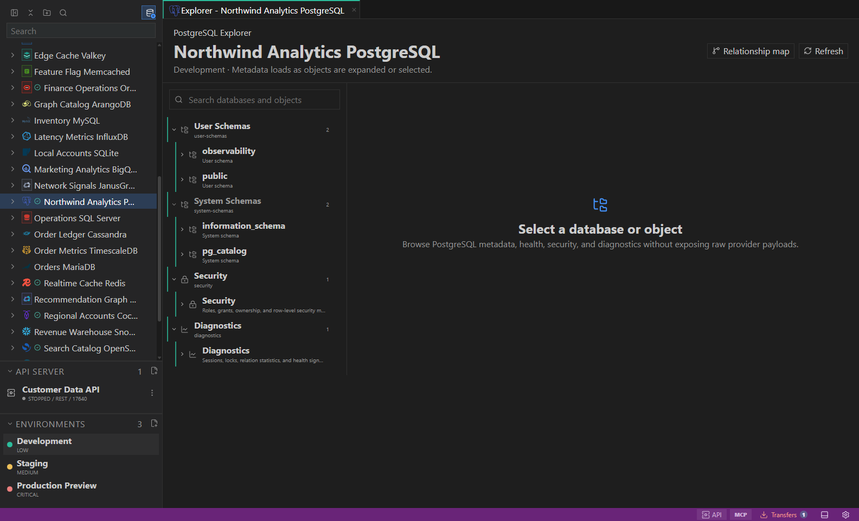859x521 pixels.
Task: Click the add database connection icon
Action: 149,12
